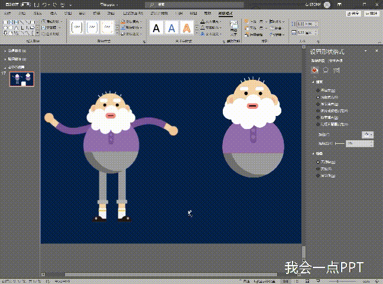Open the Text Fill dropdown
The image size is (383, 284).
(x=211, y=21)
